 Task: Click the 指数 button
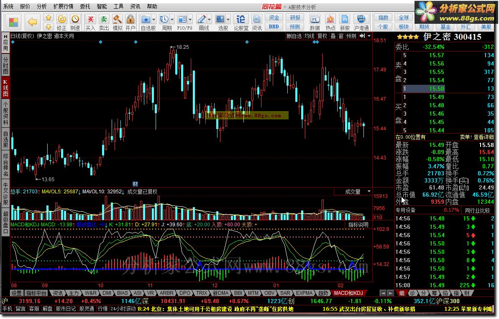tap(383, 18)
